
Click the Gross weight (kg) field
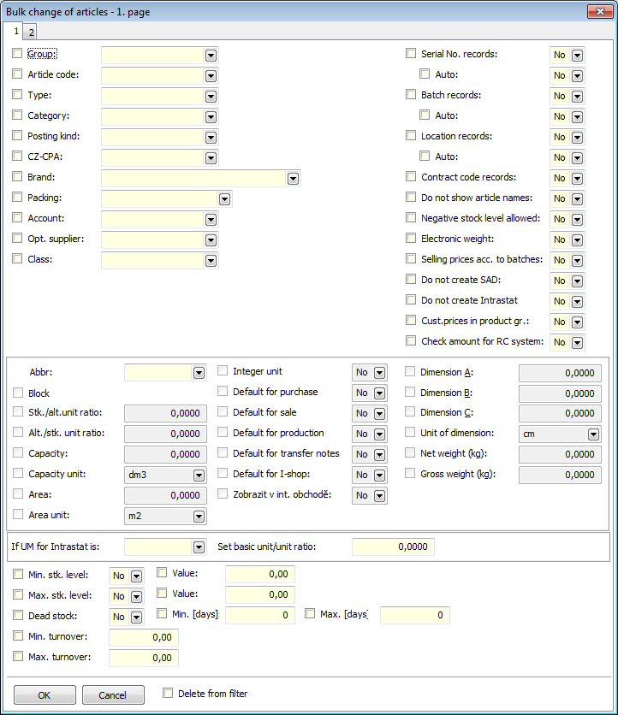(560, 475)
